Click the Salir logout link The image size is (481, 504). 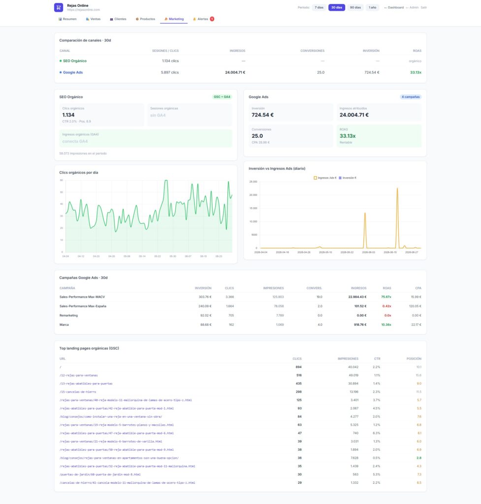424,7
